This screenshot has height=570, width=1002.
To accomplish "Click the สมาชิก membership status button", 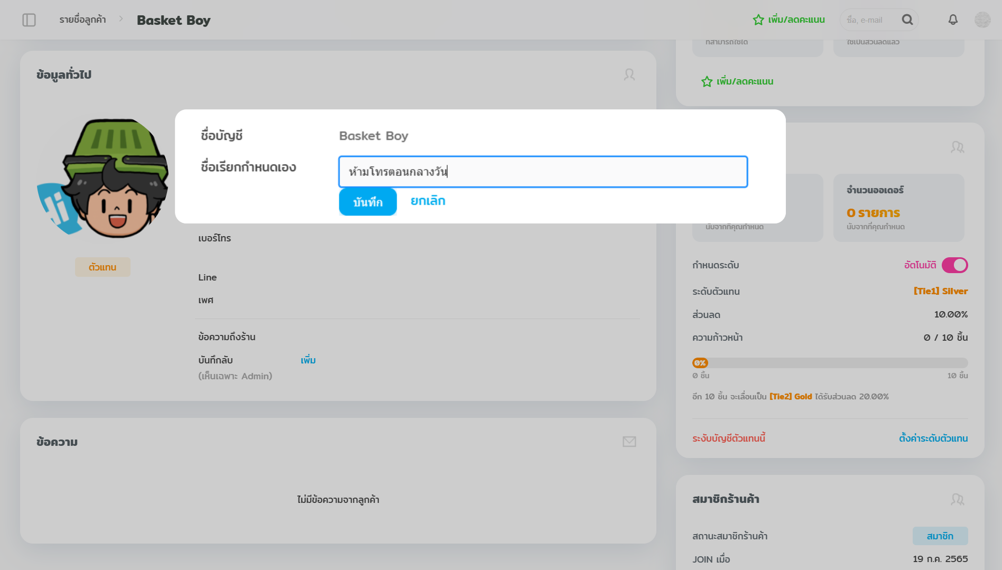I will [940, 535].
